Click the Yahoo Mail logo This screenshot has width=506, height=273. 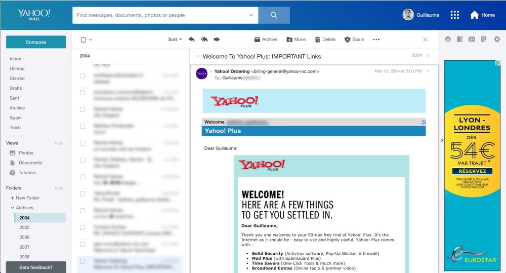pyautogui.click(x=34, y=15)
